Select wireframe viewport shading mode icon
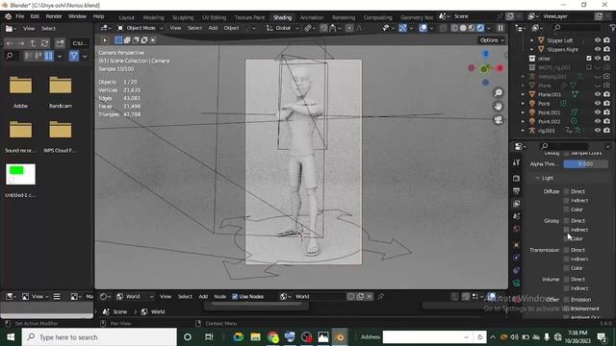The width and height of the screenshot is (616, 346). click(454, 28)
